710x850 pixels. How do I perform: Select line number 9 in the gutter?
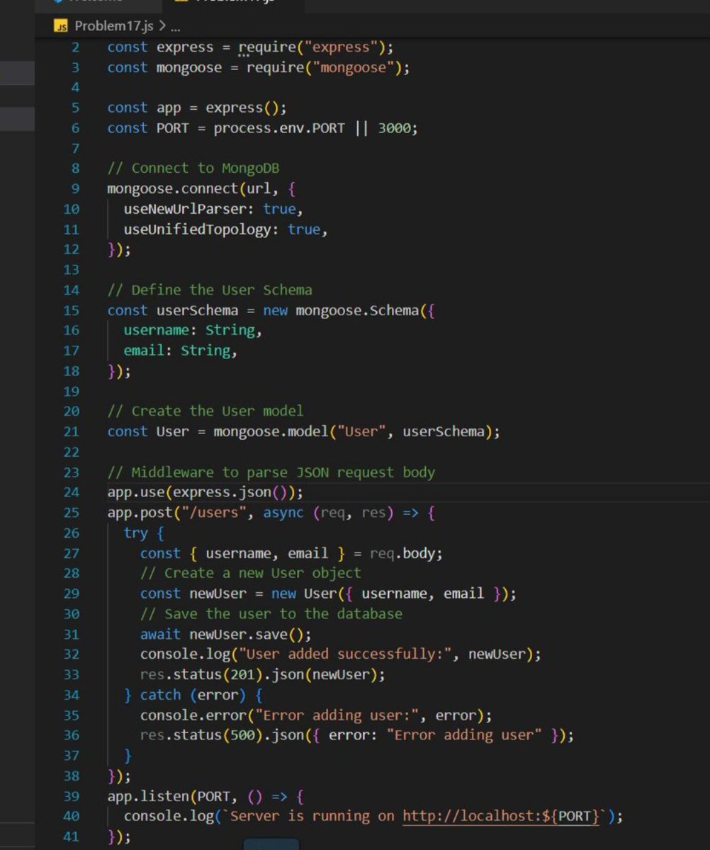(75, 188)
